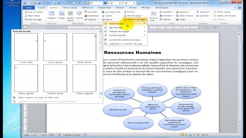Viewport: 246px width, 138px height.
Task: Open the Formes shapes gallery
Action: click(79, 16)
